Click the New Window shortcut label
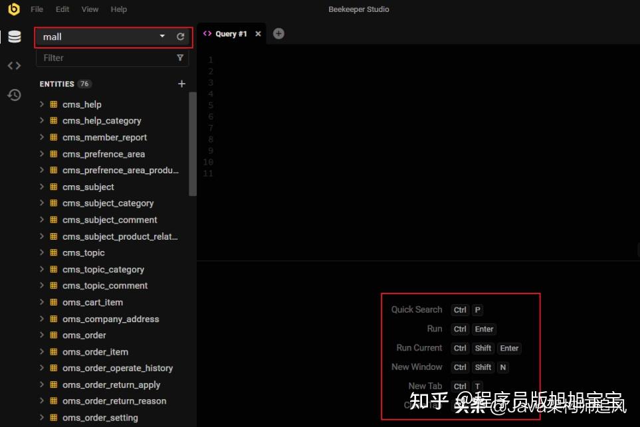The width and height of the screenshot is (640, 427). coord(417,367)
